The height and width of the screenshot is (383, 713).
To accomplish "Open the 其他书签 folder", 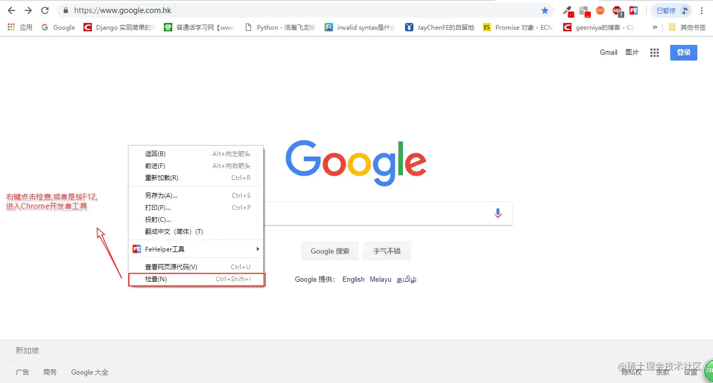I will coord(687,27).
